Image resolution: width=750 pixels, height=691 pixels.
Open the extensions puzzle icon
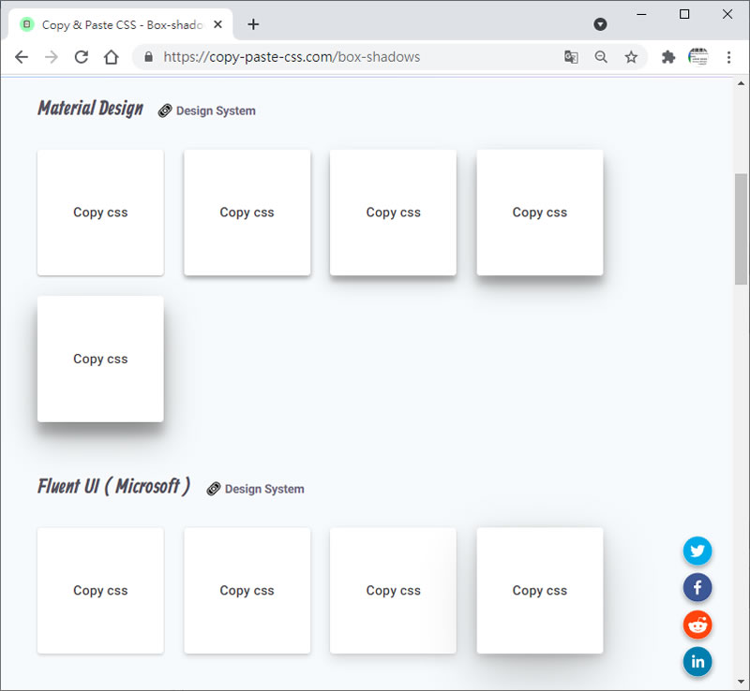click(x=668, y=57)
